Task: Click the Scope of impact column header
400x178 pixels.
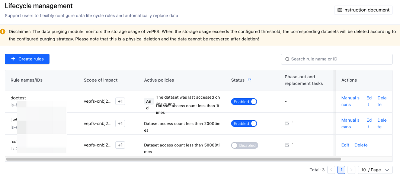Action: [100, 80]
